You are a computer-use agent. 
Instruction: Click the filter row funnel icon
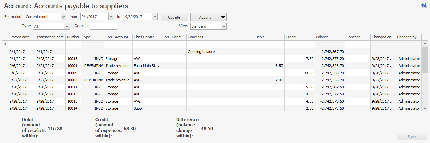(x=5, y=45)
